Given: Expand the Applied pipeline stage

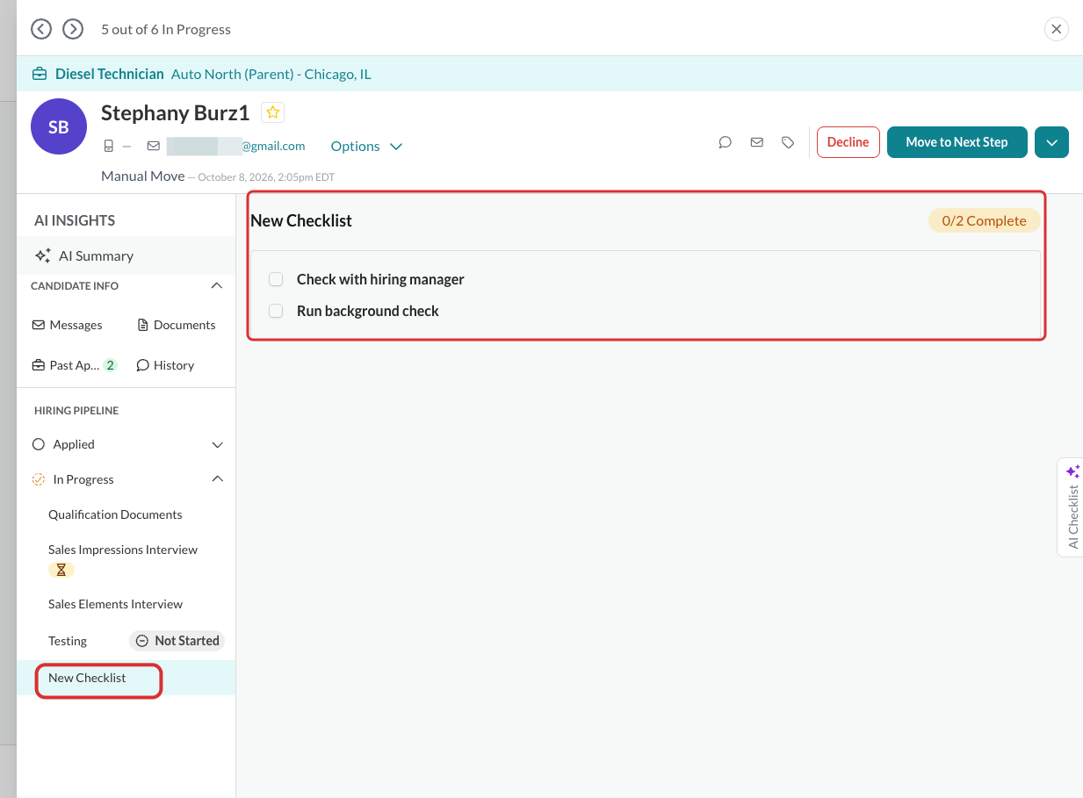Looking at the screenshot, I should click(218, 445).
